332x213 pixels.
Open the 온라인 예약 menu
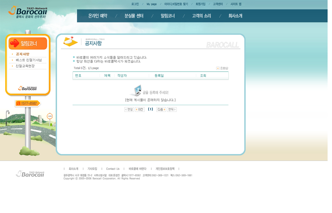coord(98,16)
